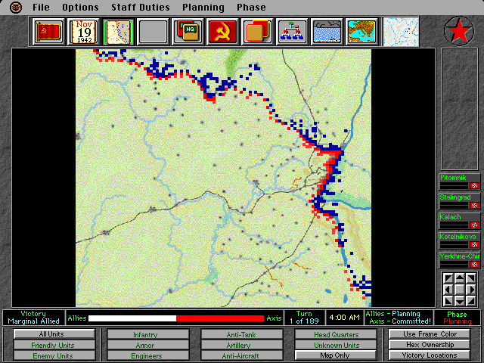The width and height of the screenshot is (484, 363).
Task: Open the weather snow icon
Action: 327,32
